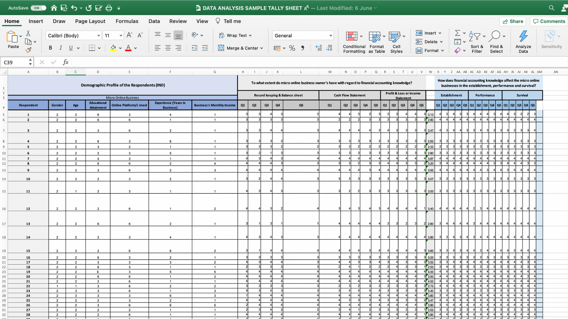
Task: Click the Cut scissors icon
Action: click(28, 33)
